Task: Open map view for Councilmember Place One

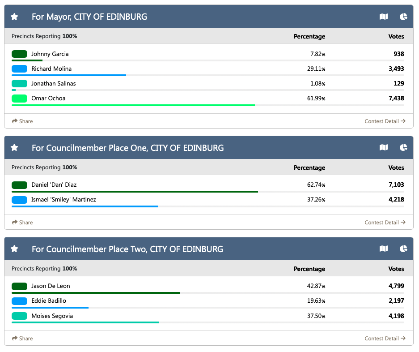Action: (383, 148)
